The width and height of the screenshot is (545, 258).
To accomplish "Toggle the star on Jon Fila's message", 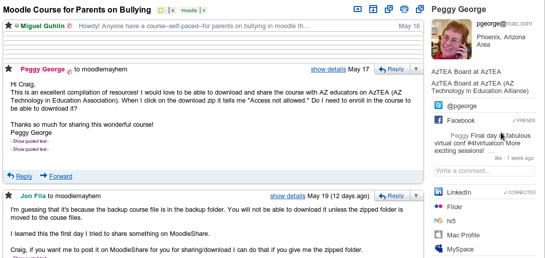I will [x=9, y=196].
